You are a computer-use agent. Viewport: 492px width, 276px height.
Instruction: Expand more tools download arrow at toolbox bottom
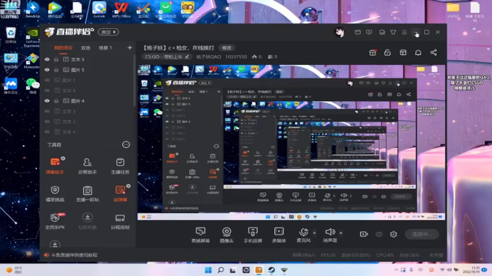[55, 244]
